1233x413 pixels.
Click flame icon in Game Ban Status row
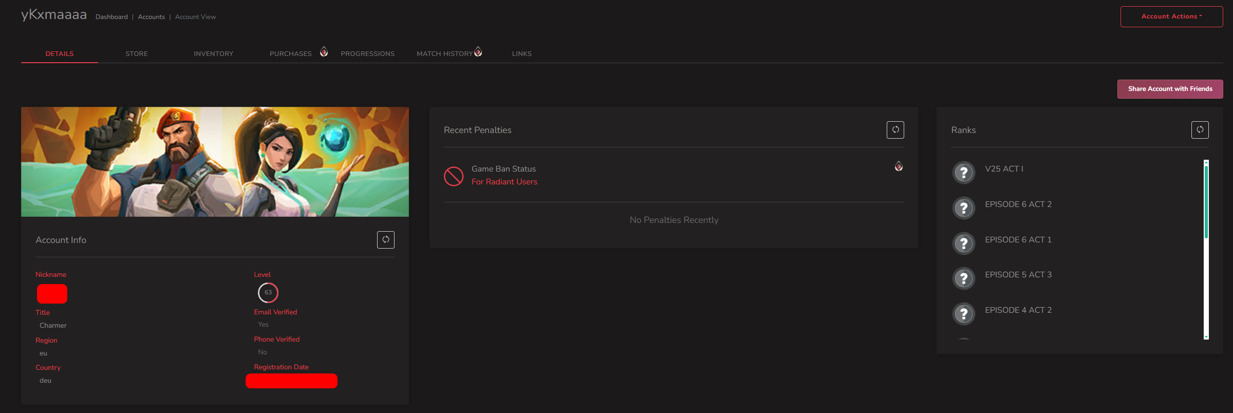tap(899, 166)
